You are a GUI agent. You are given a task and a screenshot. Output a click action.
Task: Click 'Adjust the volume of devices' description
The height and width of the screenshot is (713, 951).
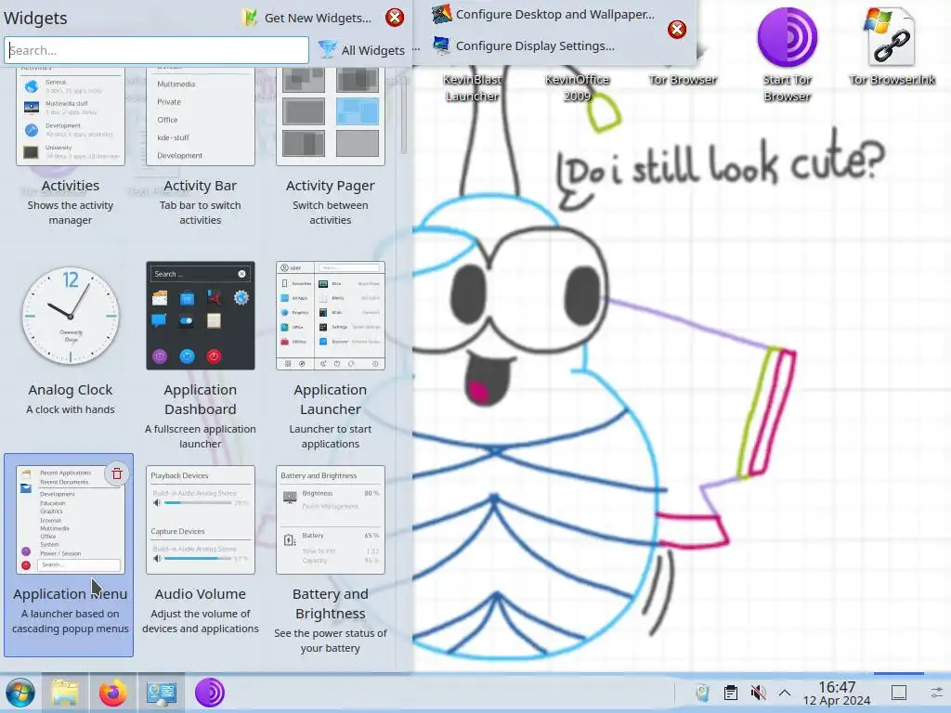coord(201,621)
